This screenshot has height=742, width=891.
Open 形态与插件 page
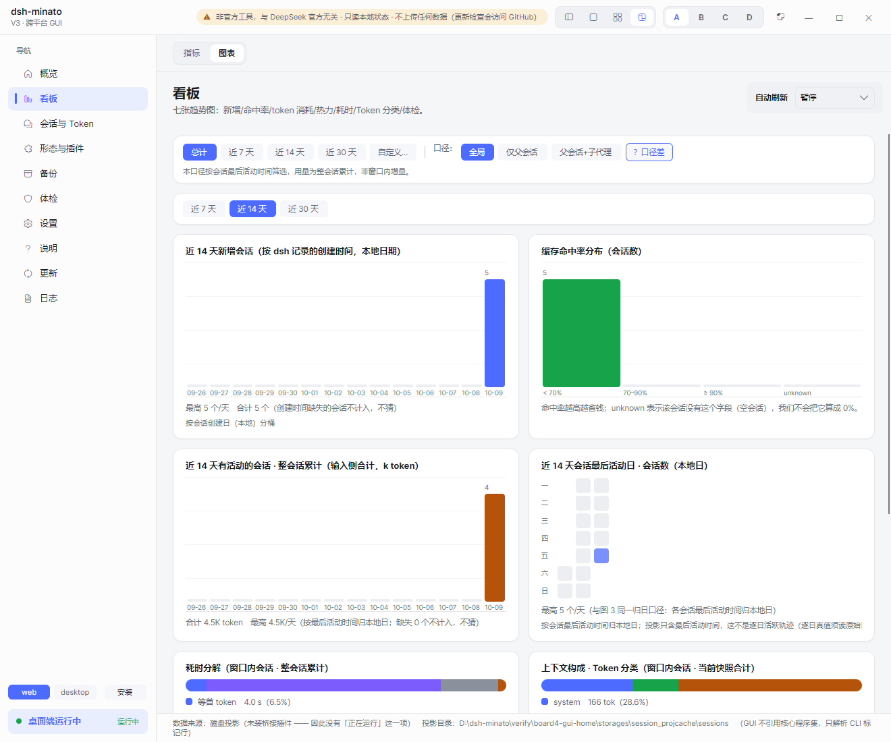(78, 148)
